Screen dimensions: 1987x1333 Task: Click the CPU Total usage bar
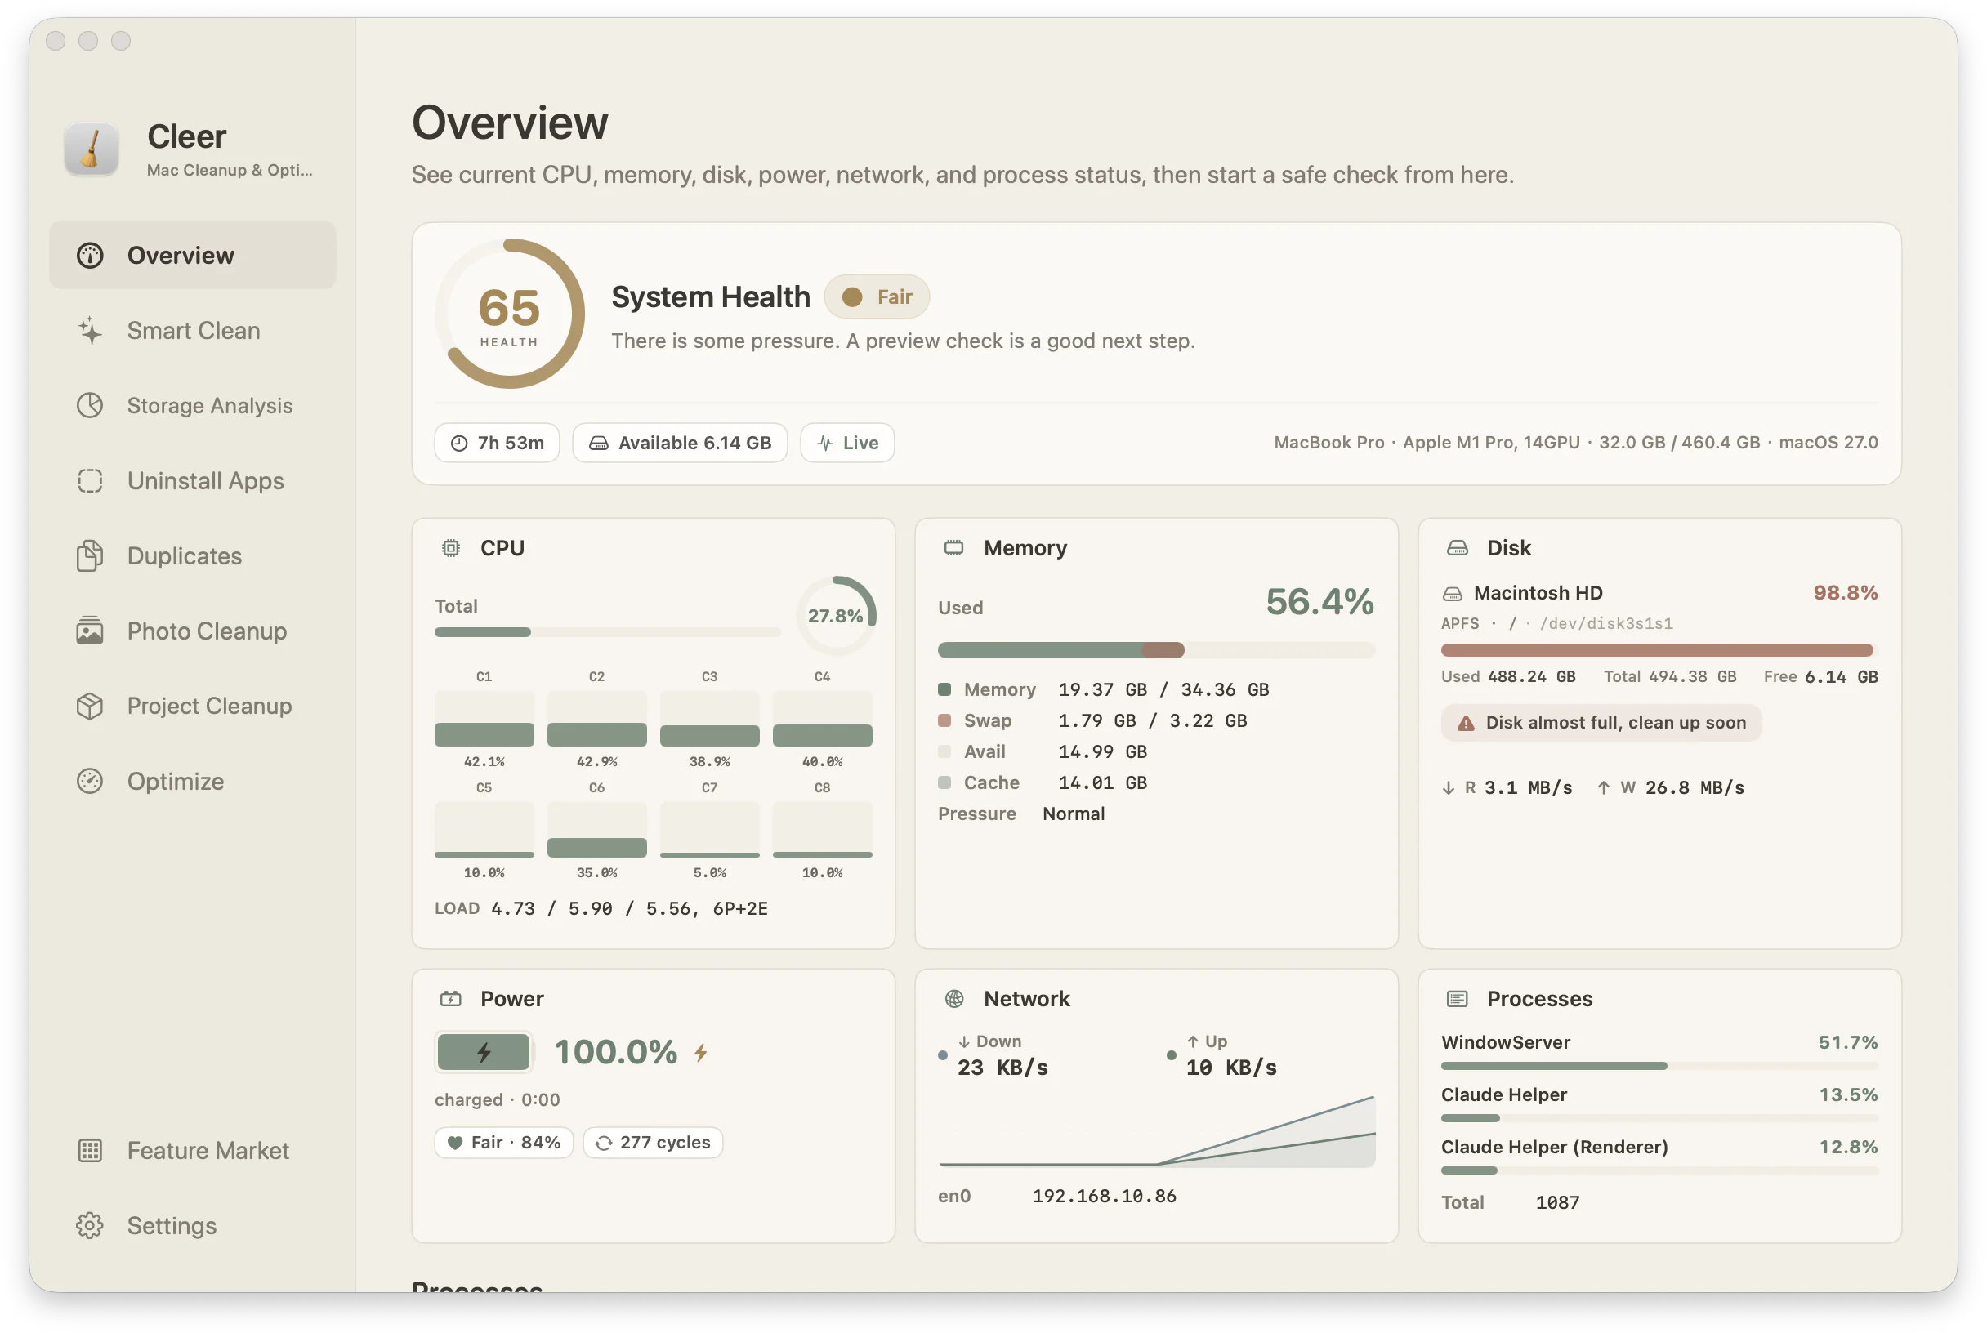tap(607, 631)
